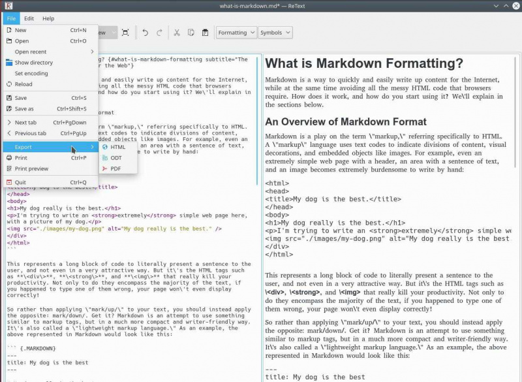522x382 pixels.
Task: Click the Undo arrow icon
Action: [145, 32]
